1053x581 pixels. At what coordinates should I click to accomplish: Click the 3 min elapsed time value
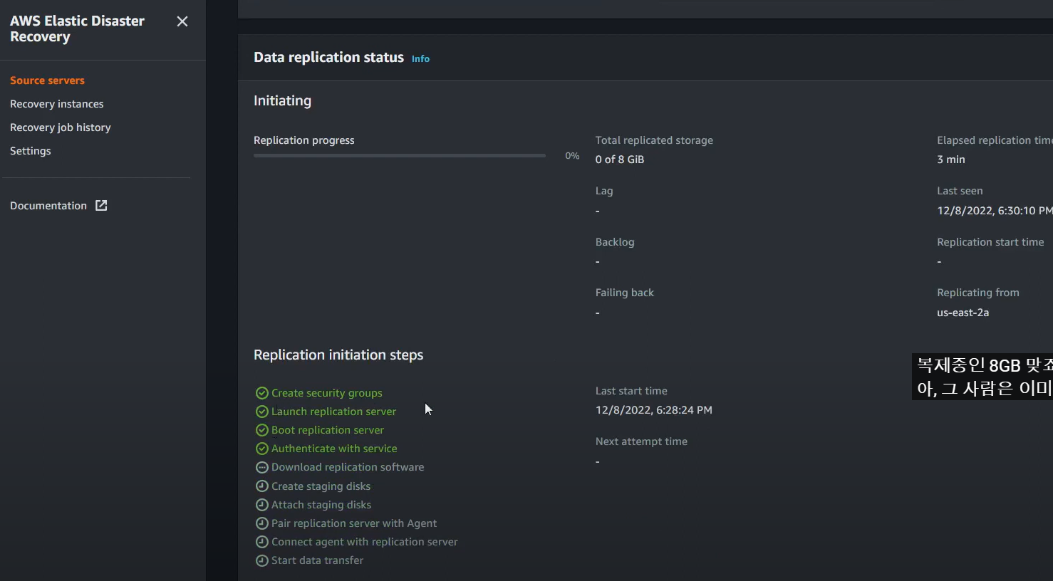(x=951, y=159)
